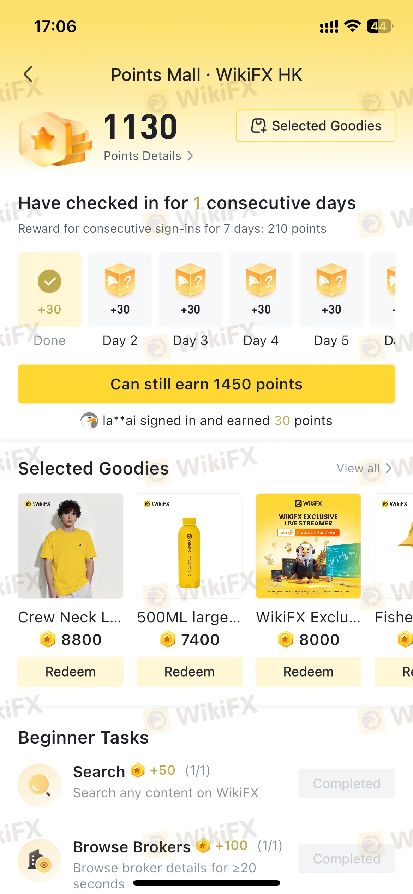Tap the back arrow icon
The width and height of the screenshot is (413, 894).
(28, 74)
